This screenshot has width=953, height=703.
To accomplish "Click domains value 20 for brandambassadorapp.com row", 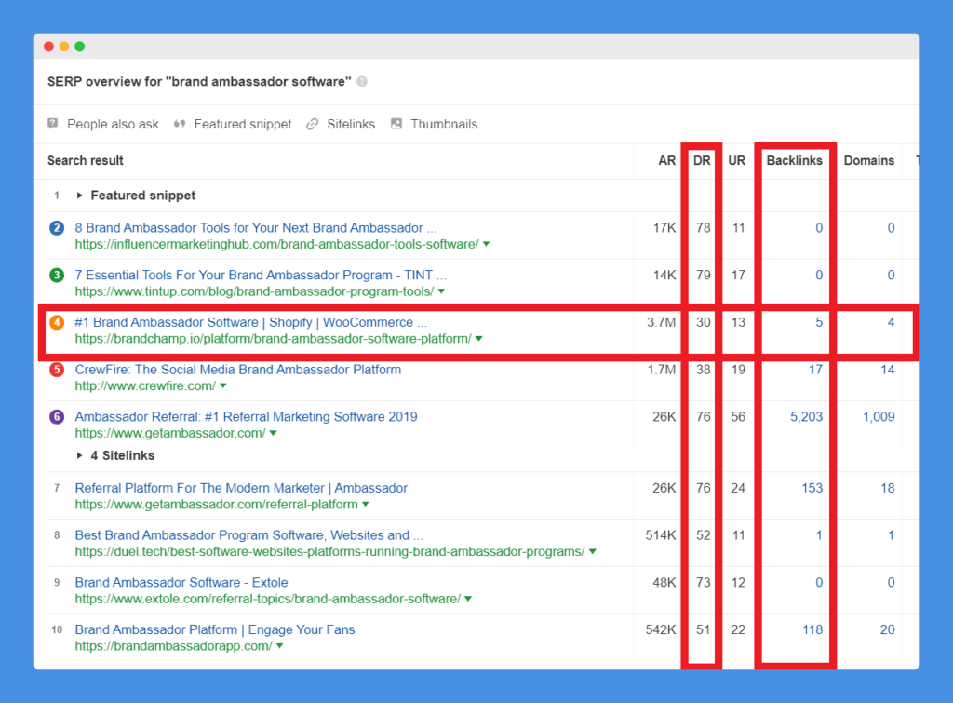I will click(x=887, y=629).
